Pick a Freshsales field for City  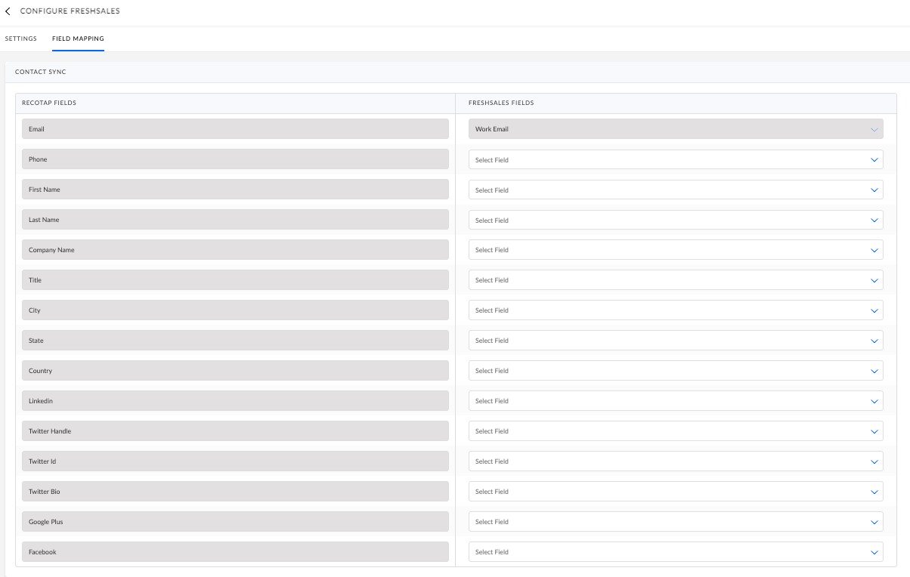pyautogui.click(x=676, y=310)
